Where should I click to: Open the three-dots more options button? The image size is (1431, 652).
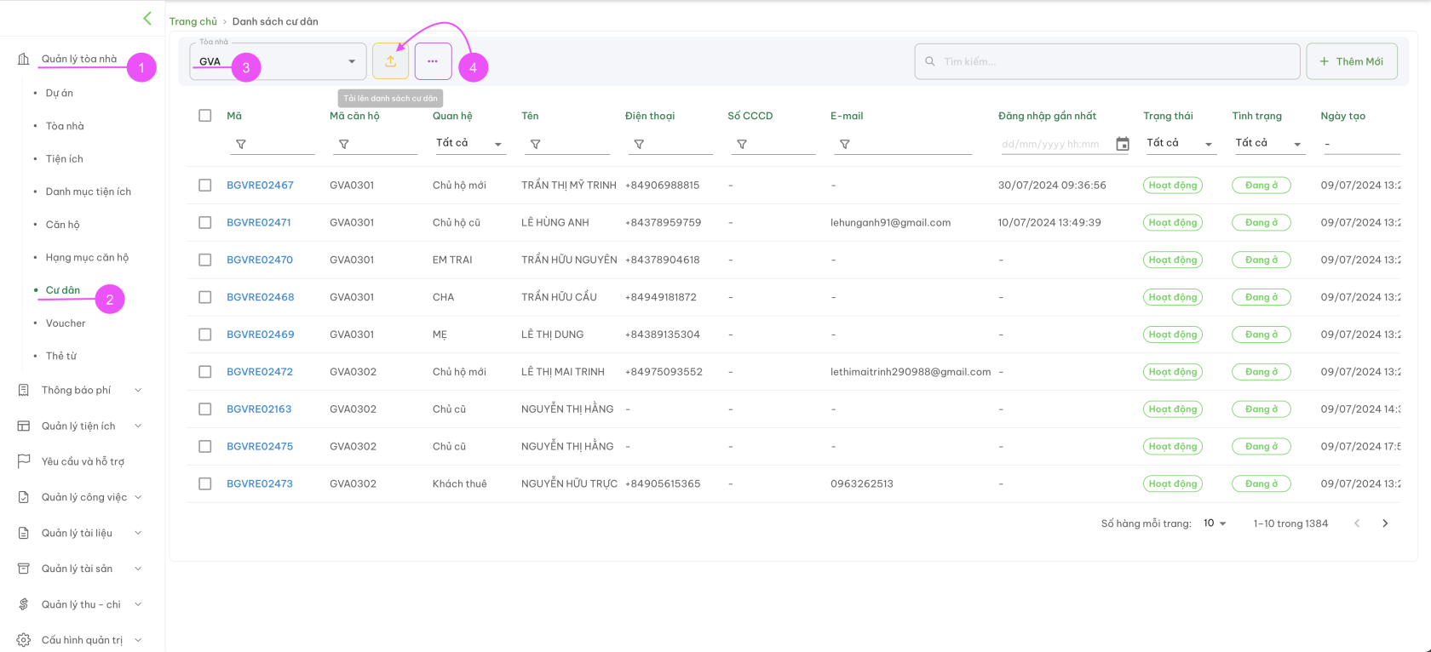[433, 61]
